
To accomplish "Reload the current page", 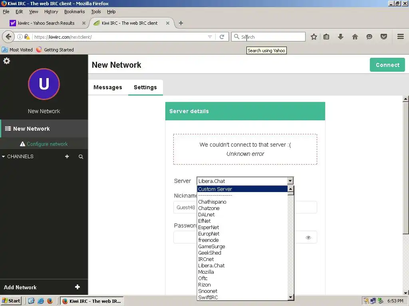I will (222, 37).
